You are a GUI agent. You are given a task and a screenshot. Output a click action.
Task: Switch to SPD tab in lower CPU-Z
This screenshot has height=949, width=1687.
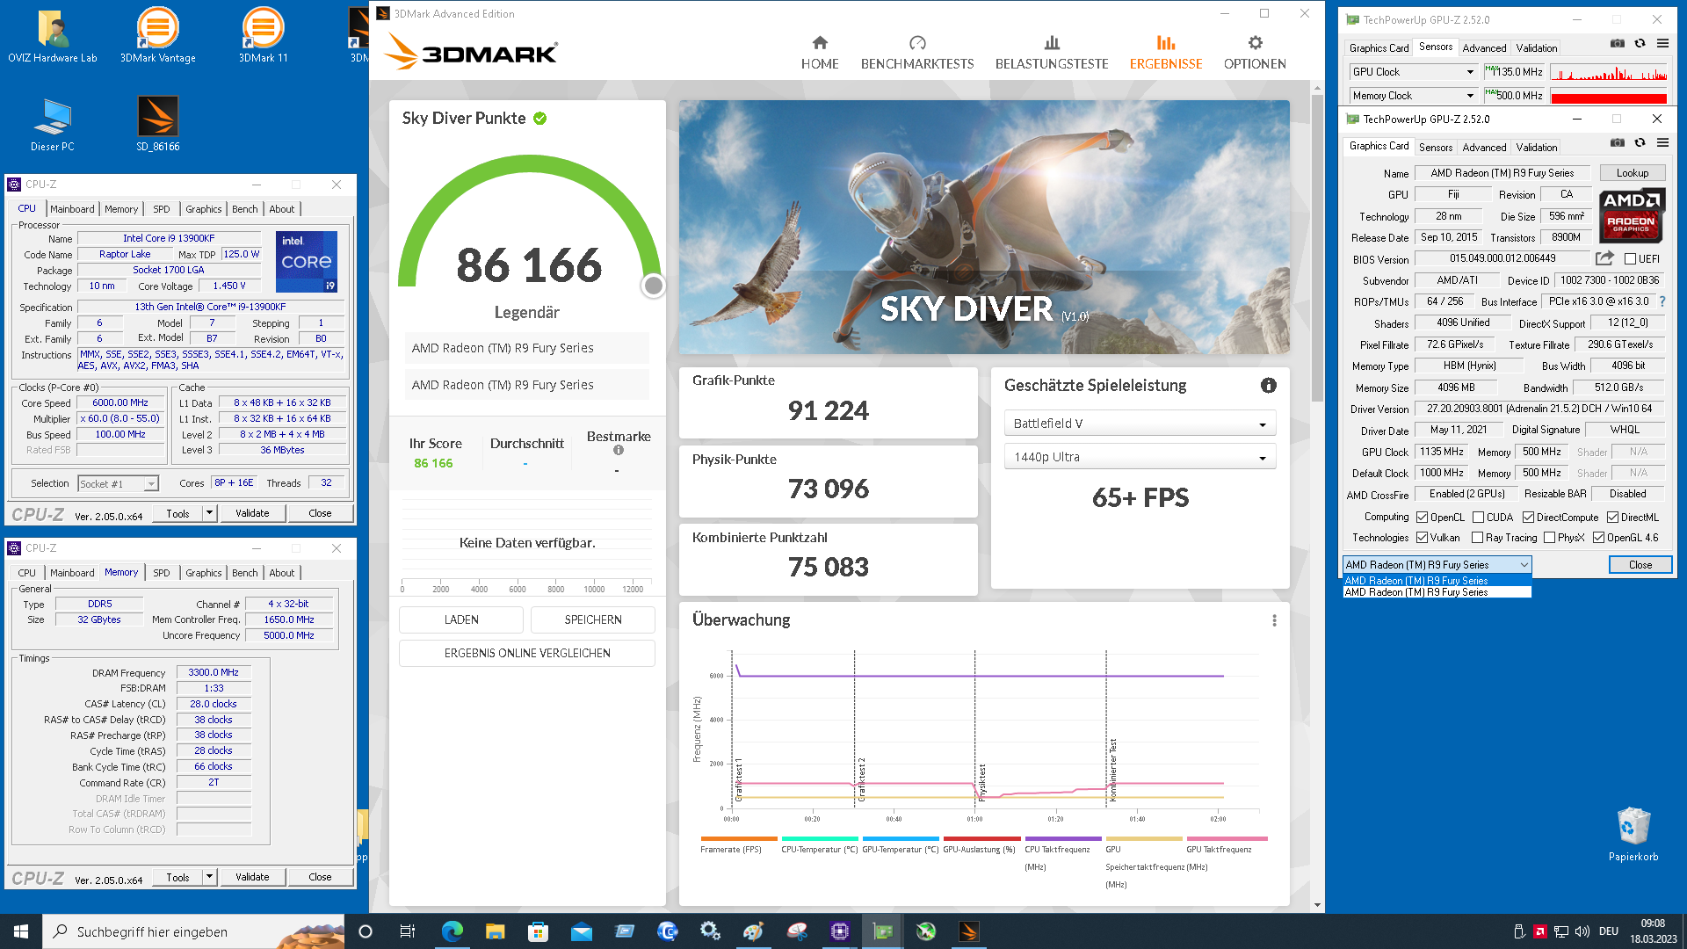click(162, 573)
